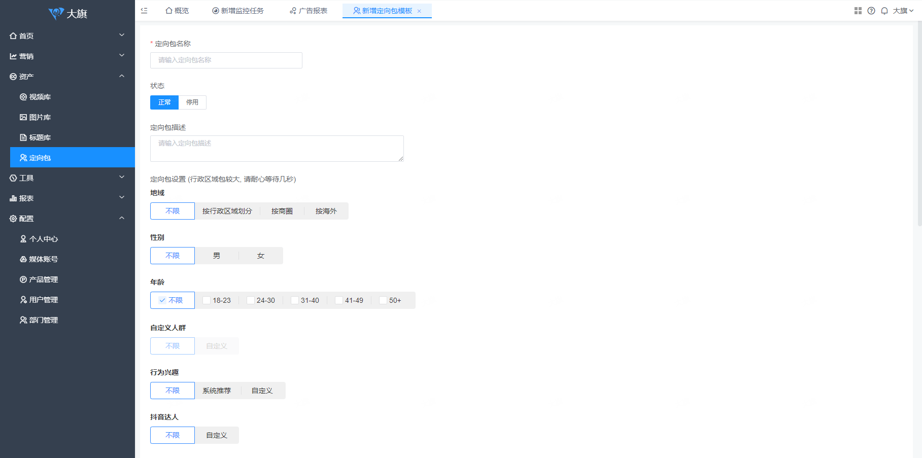This screenshot has height=458, width=922.
Task: Click the help question mark icon
Action: (871, 11)
